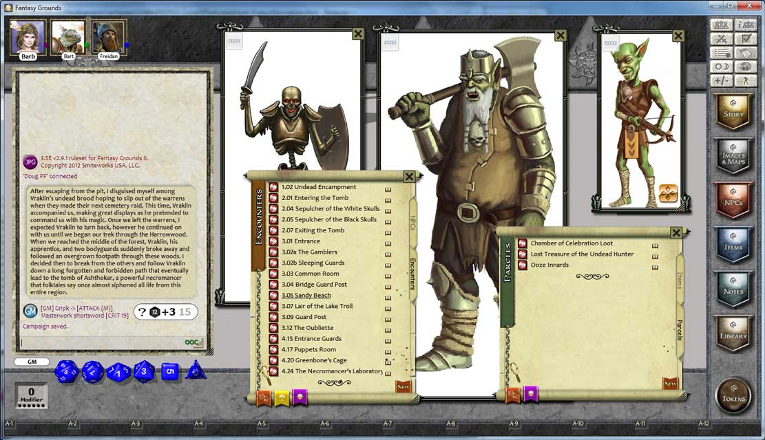Click New to create a new encounter
The height and width of the screenshot is (440, 765).
click(402, 386)
